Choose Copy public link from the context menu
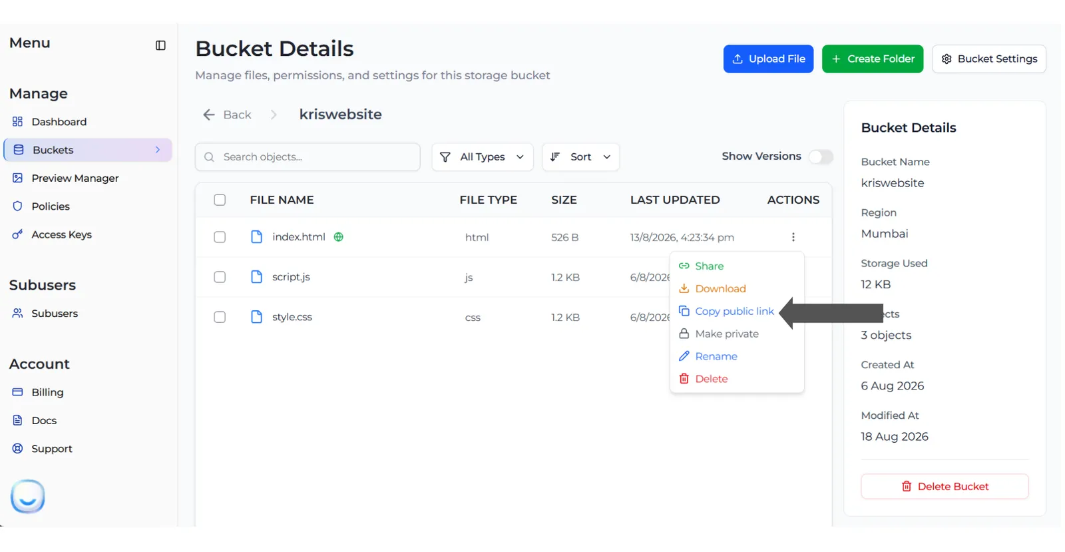The image size is (1065, 552). [x=726, y=311]
